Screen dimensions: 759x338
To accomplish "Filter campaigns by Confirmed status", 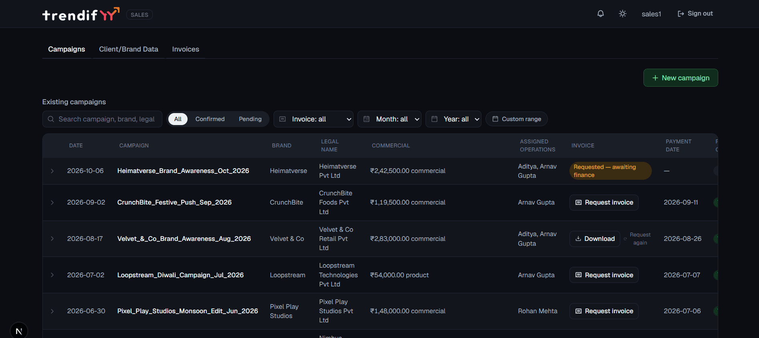I will [x=210, y=119].
